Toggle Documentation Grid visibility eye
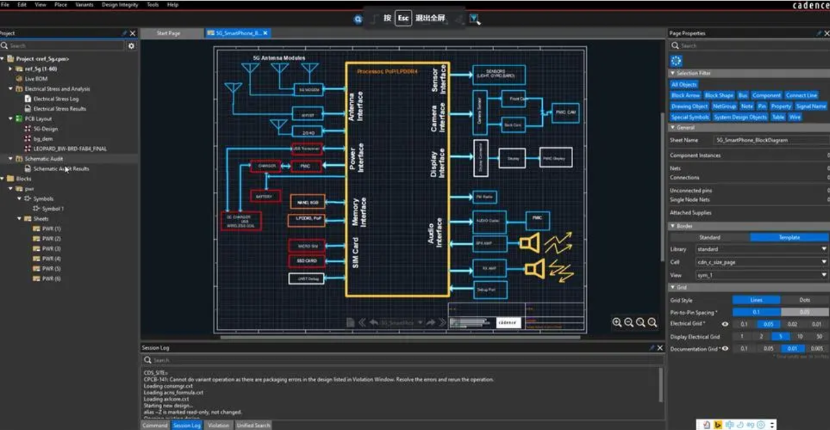 [x=725, y=349]
